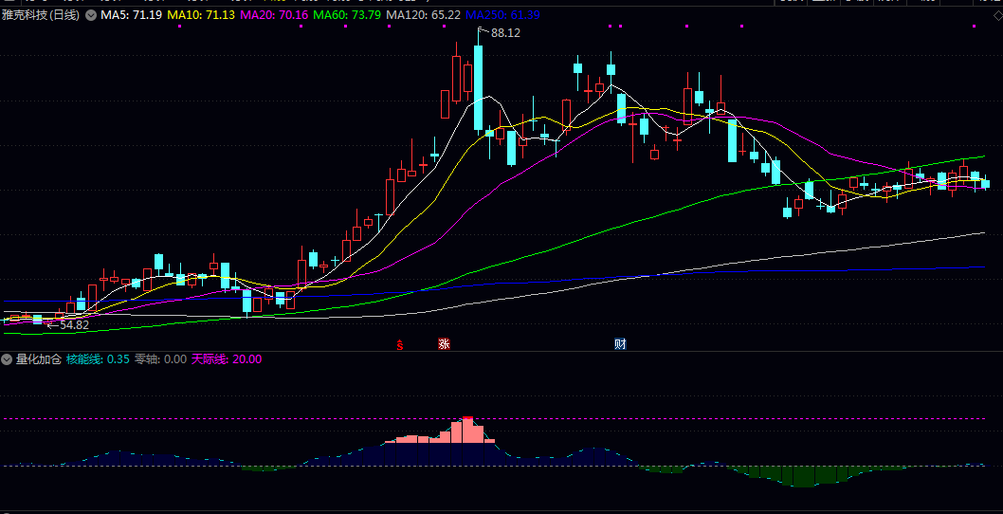This screenshot has height=514, width=1003.
Task: Click the 54.82 low price annotation
Action: (x=73, y=325)
